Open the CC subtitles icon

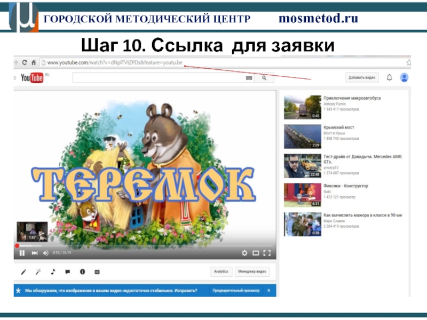pyautogui.click(x=97, y=272)
